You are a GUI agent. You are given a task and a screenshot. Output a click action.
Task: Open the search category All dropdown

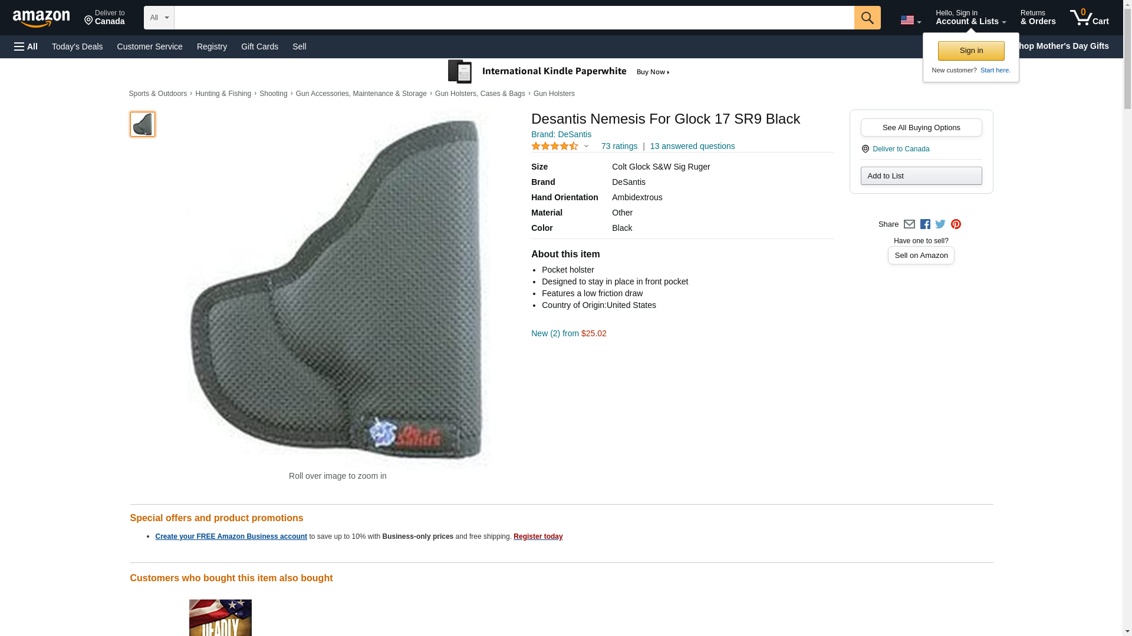click(x=159, y=18)
